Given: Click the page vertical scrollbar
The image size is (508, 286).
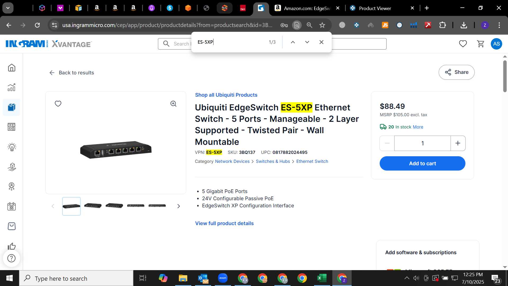Looking at the screenshot, I should point(505,76).
